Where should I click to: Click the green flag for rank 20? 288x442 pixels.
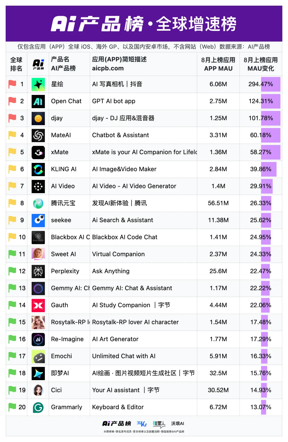[12, 407]
